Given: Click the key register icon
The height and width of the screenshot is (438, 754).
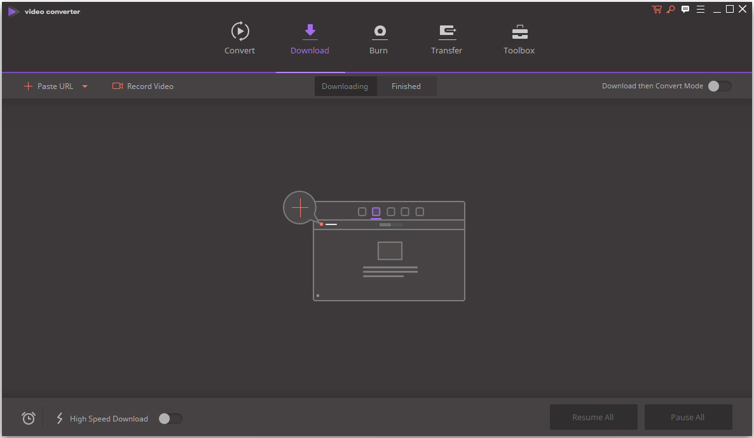Looking at the screenshot, I should pos(671,9).
